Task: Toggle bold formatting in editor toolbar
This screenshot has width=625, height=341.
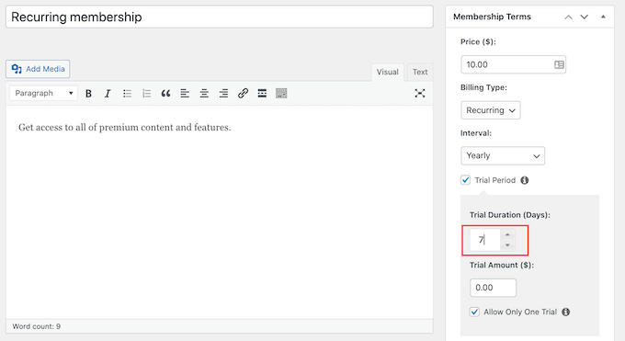Action: (x=88, y=94)
